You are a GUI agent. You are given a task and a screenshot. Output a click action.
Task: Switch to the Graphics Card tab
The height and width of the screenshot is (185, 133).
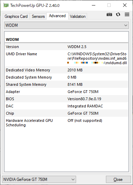tap(16, 16)
